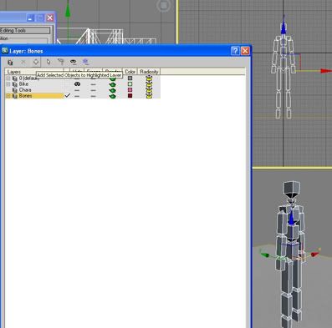This screenshot has height=328, width=332.
Task: Toggle the Render teapot for Chara layer
Action: coord(113,90)
